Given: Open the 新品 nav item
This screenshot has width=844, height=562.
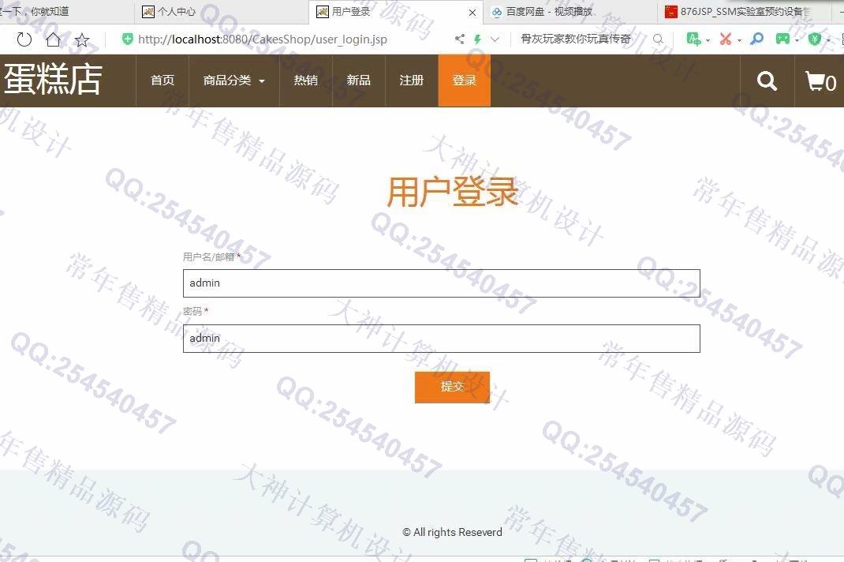Looking at the screenshot, I should (x=358, y=81).
